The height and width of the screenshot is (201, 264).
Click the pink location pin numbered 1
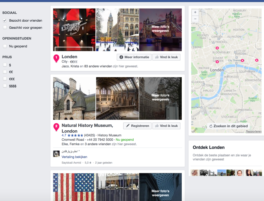coord(56,58)
